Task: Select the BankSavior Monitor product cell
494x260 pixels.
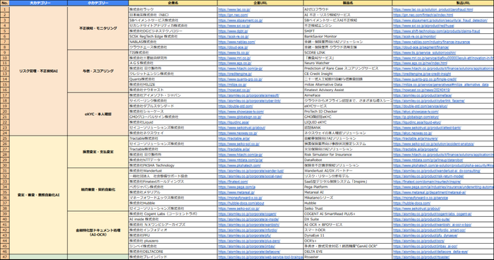Action: 348,36
